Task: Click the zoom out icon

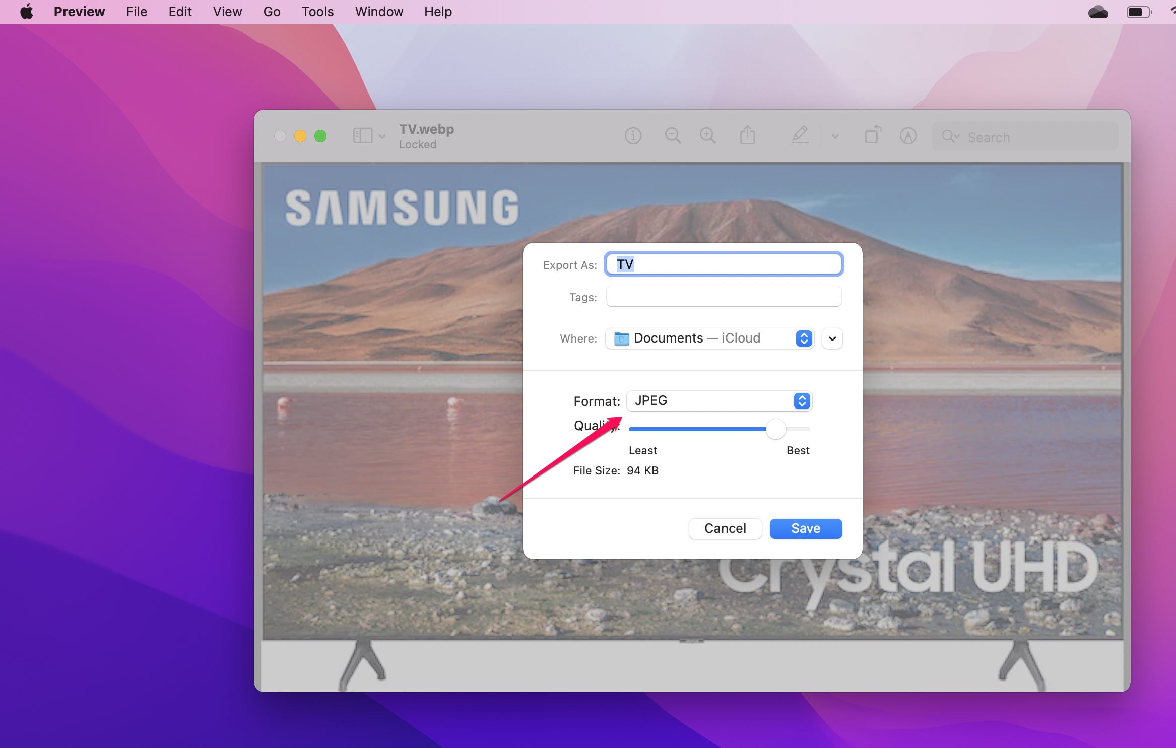Action: (x=673, y=136)
